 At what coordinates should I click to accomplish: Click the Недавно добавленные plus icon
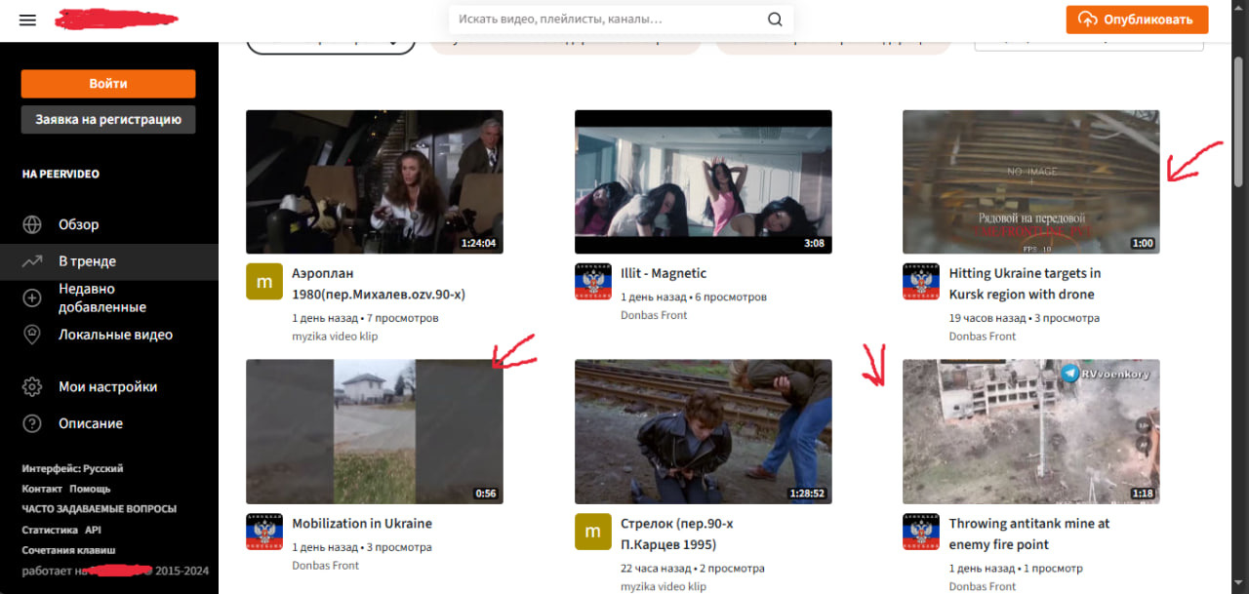pyautogui.click(x=32, y=297)
